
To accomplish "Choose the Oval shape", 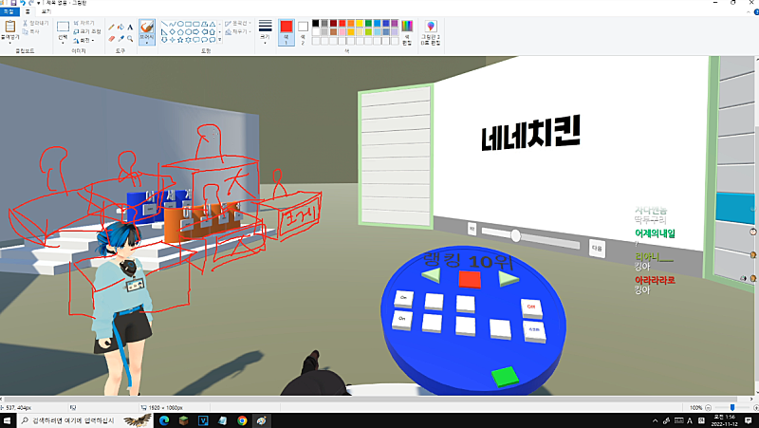I will (x=180, y=24).
